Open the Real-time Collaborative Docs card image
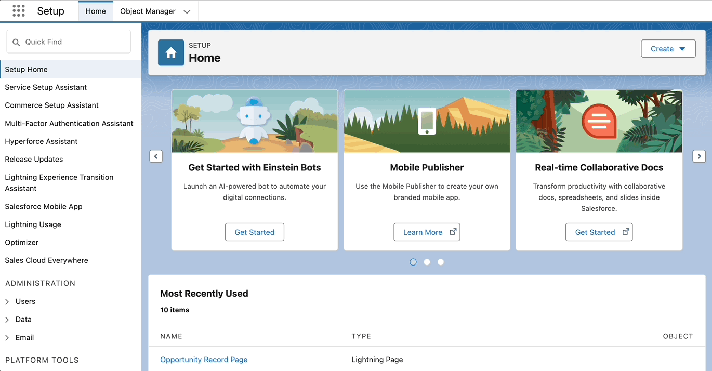This screenshot has width=712, height=371. pos(599,121)
